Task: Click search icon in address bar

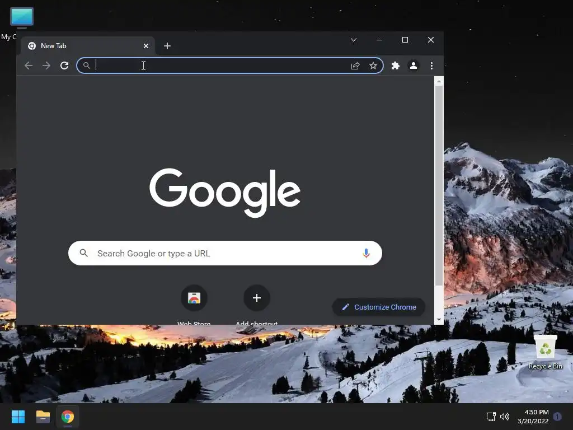Action: pos(86,66)
